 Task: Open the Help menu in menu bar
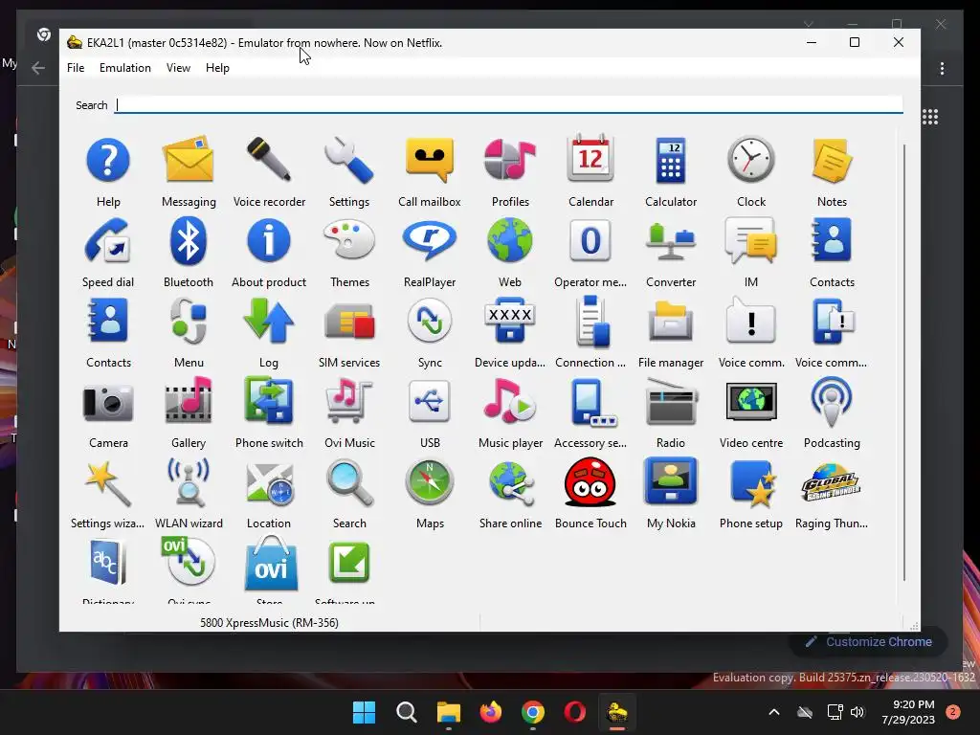click(x=217, y=68)
